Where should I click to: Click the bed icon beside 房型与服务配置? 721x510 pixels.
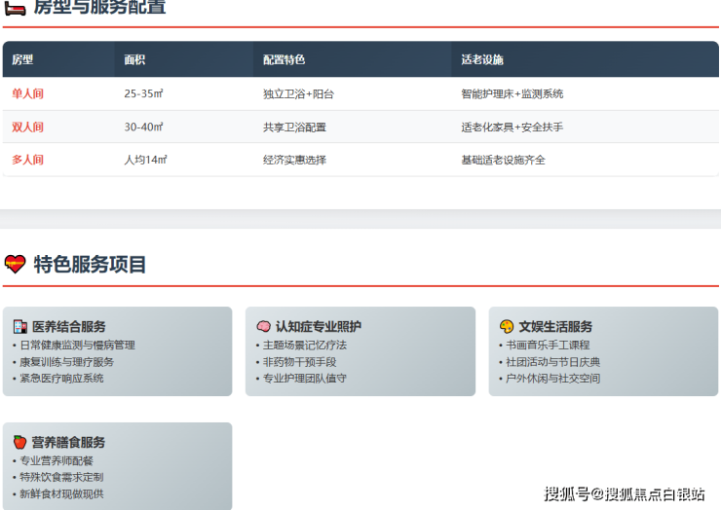15,8
